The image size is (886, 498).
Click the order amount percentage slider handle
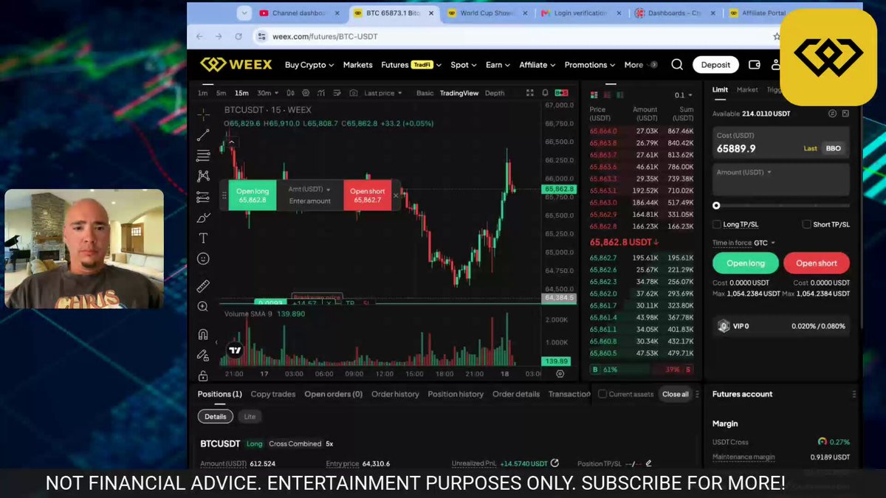click(716, 206)
